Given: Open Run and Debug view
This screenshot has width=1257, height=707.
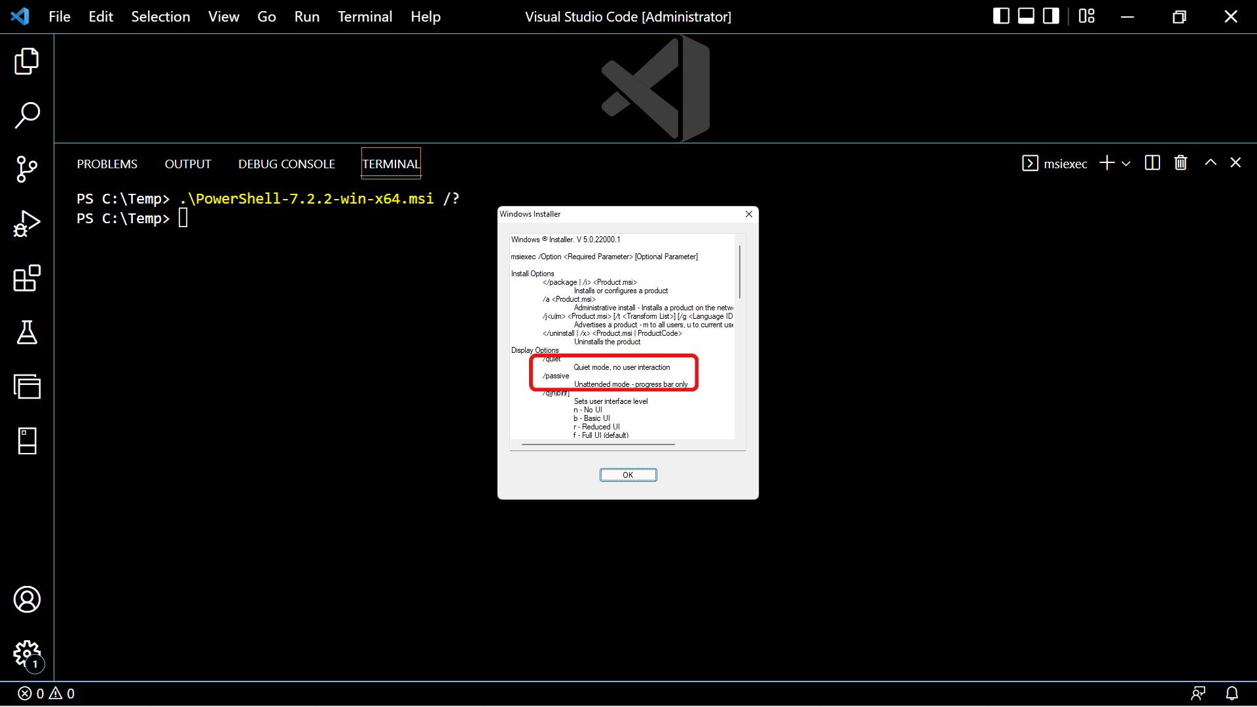Looking at the screenshot, I should 27,224.
